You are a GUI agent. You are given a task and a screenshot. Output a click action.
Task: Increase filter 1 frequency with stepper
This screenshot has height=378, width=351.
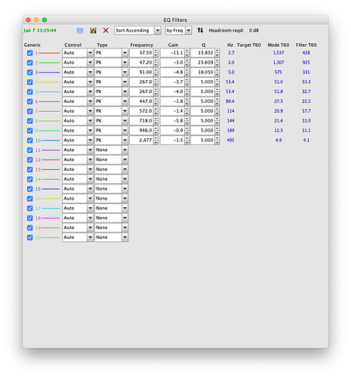[156, 51]
